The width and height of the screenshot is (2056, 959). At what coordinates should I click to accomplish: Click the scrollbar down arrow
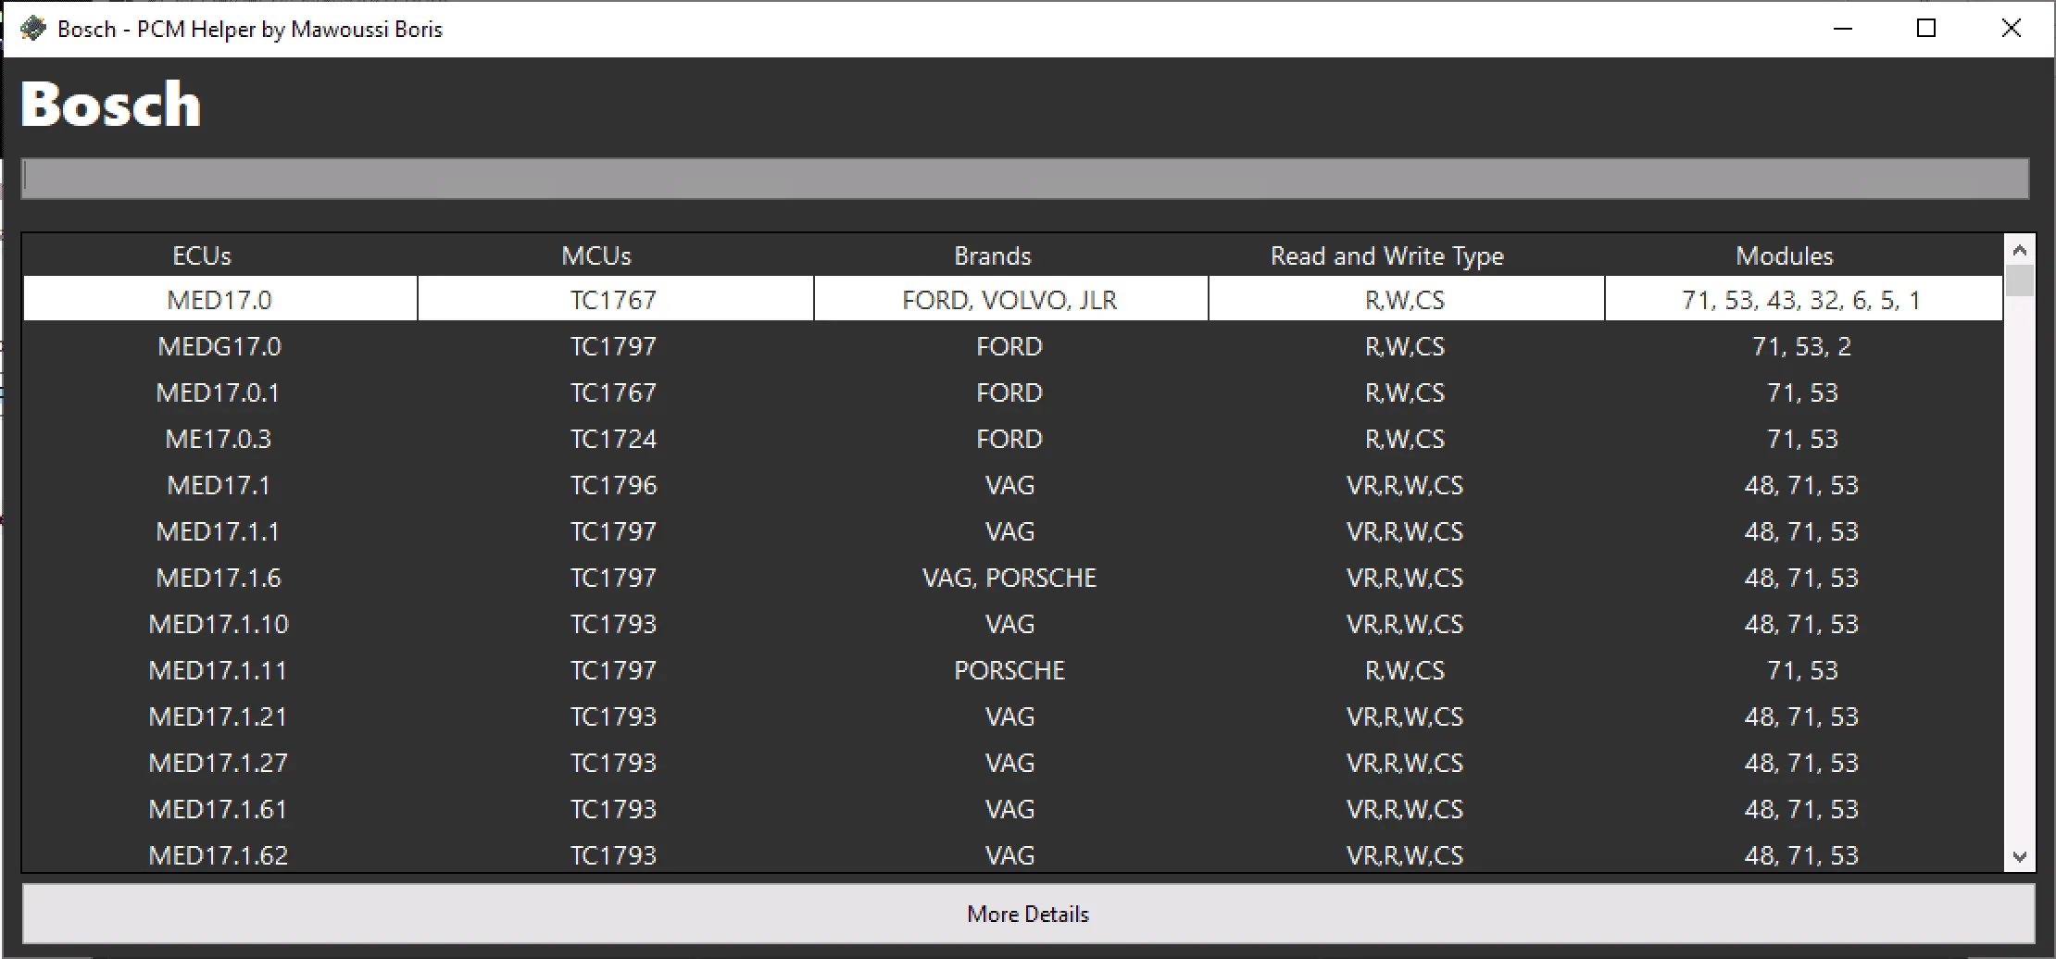[2020, 857]
